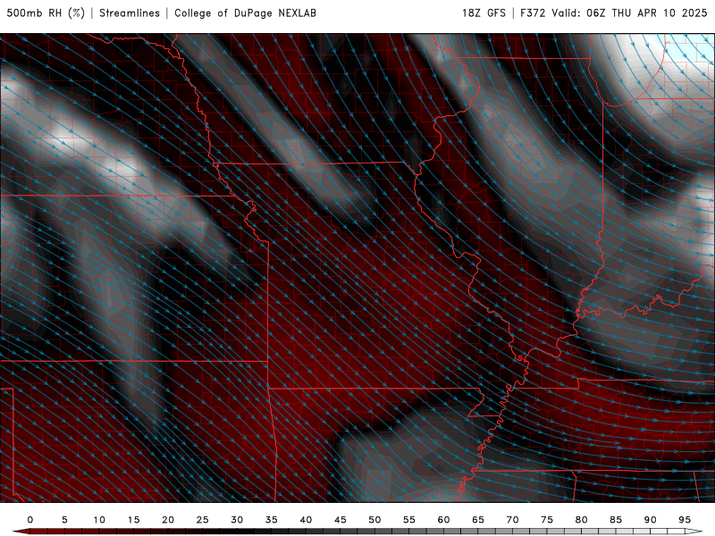Click the legend value "5"
The width and height of the screenshot is (715, 536).
tap(64, 520)
